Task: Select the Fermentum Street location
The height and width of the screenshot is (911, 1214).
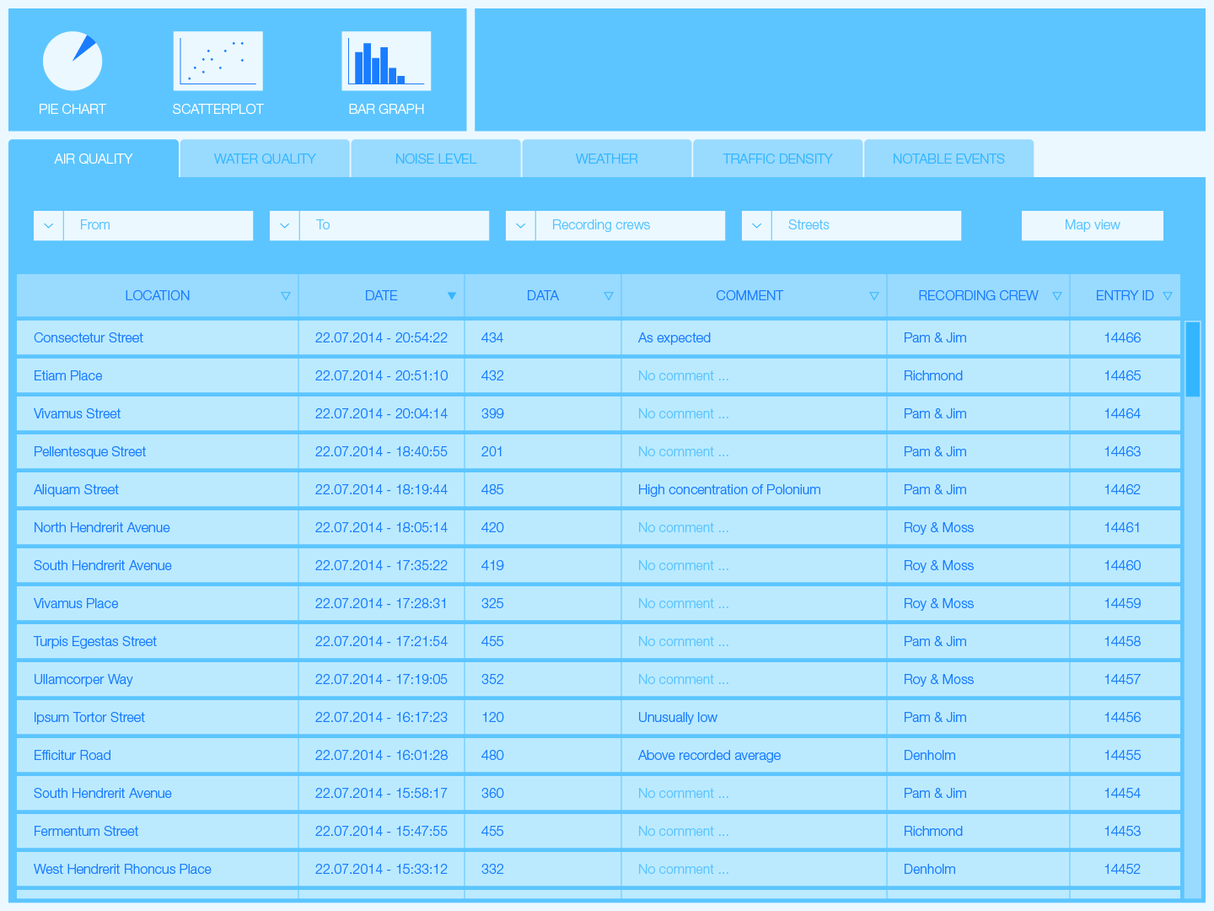Action: pyautogui.click(x=86, y=832)
